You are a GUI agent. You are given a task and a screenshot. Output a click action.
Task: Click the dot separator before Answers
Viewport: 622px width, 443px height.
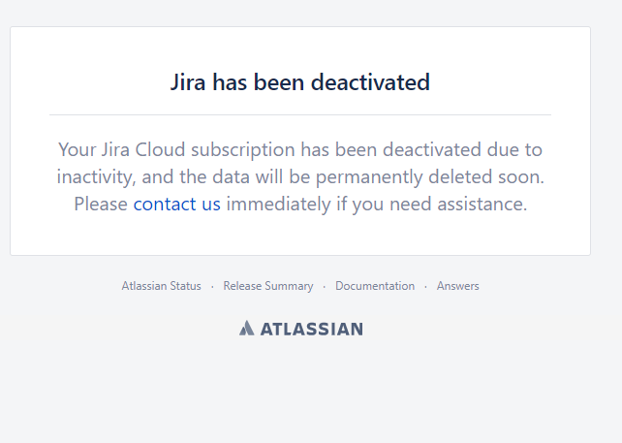click(425, 287)
